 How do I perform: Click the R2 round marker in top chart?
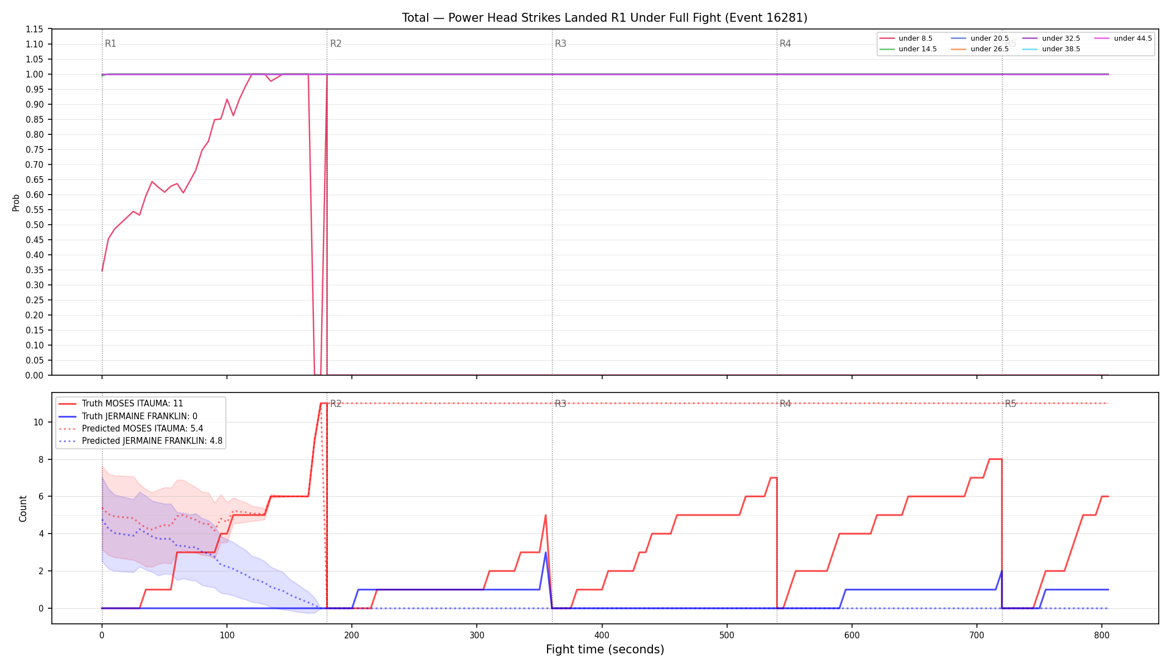click(x=336, y=43)
